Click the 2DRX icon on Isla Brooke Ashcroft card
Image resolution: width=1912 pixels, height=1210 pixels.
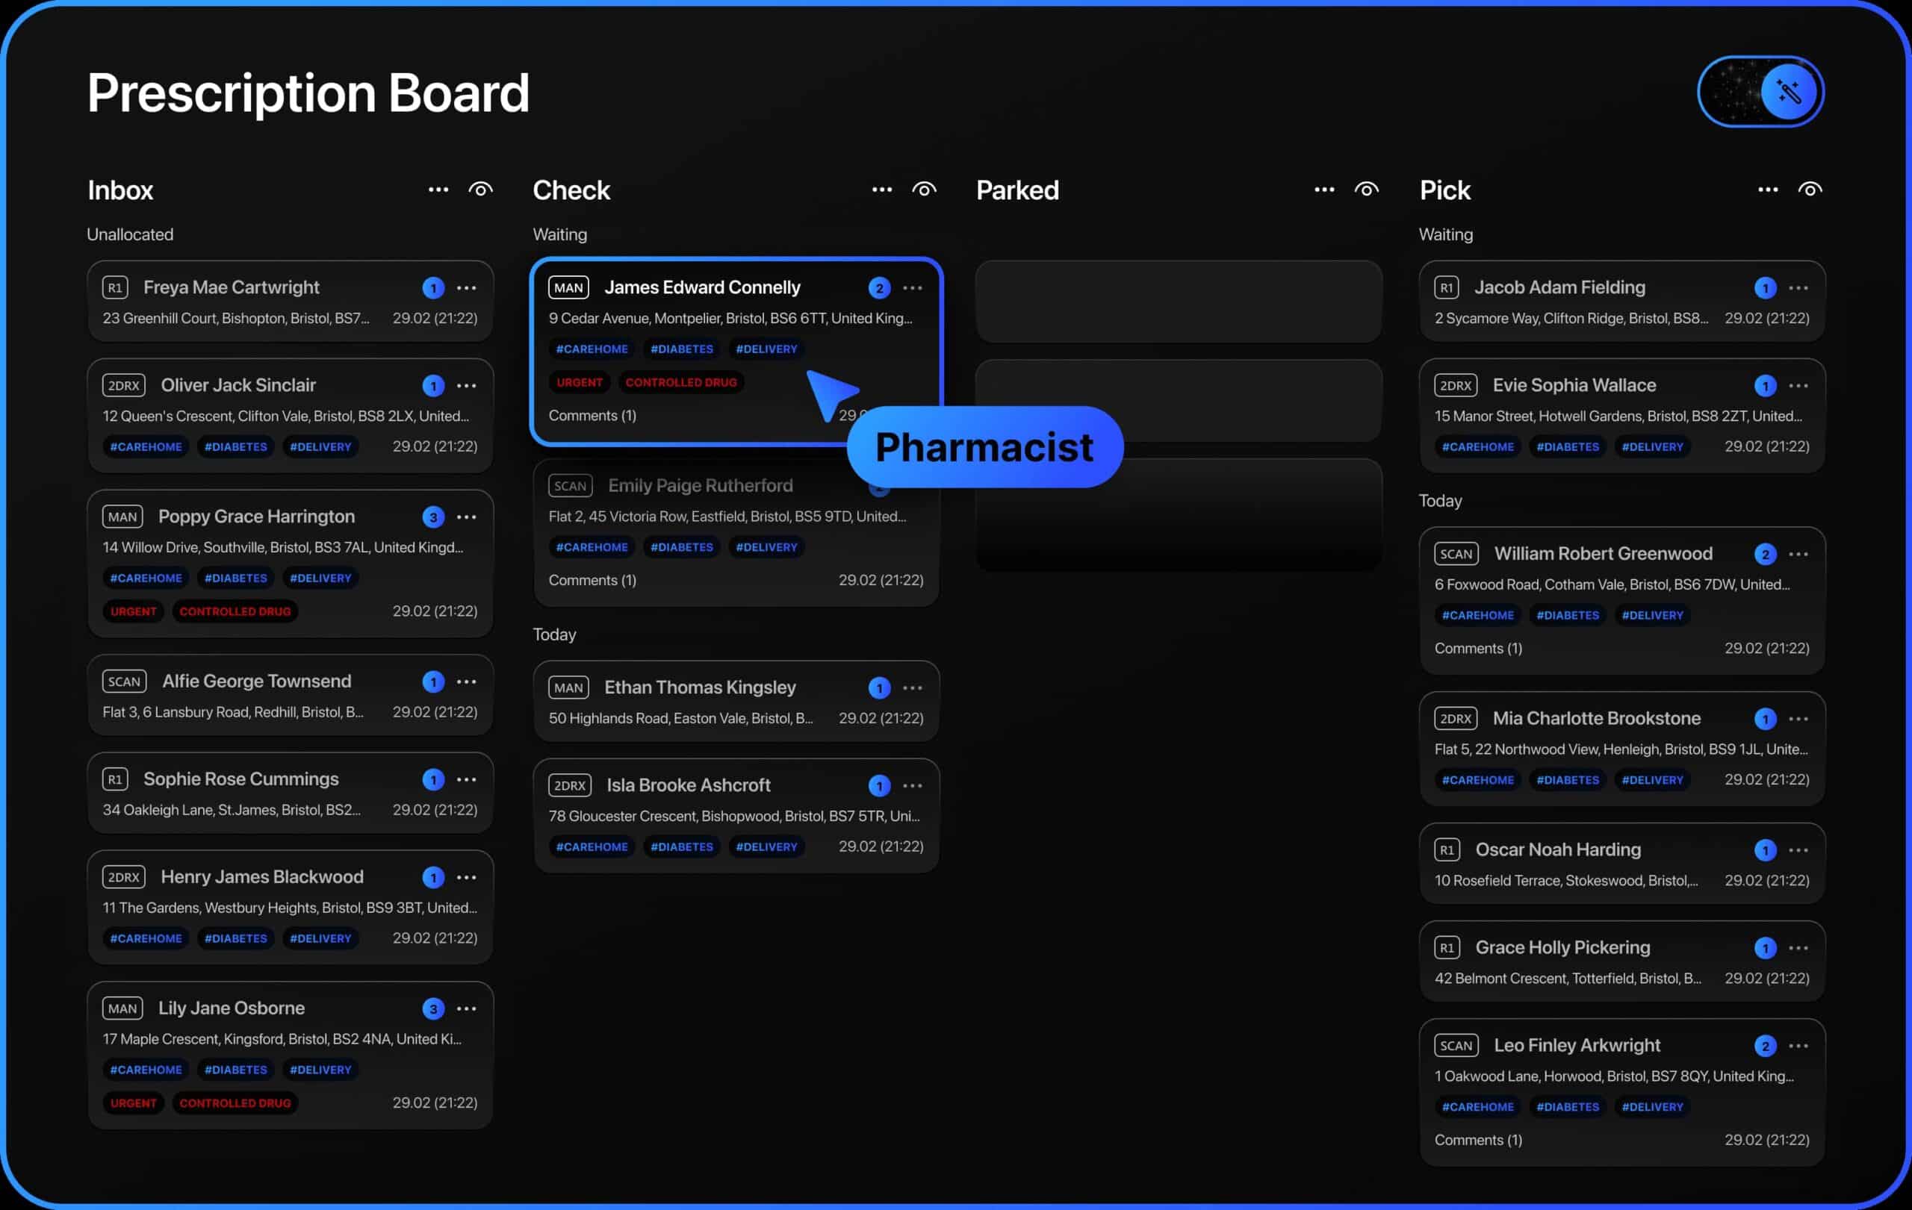tap(570, 785)
